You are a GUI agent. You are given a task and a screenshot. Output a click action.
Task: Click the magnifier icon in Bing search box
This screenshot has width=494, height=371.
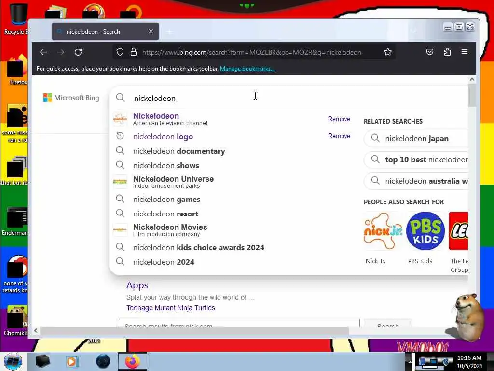(120, 98)
